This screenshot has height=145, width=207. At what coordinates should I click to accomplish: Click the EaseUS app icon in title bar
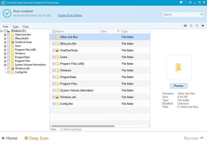tap(3, 2)
